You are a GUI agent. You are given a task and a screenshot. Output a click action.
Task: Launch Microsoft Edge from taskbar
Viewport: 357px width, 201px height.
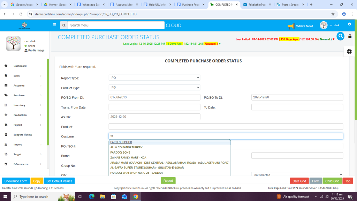pos(92,196)
